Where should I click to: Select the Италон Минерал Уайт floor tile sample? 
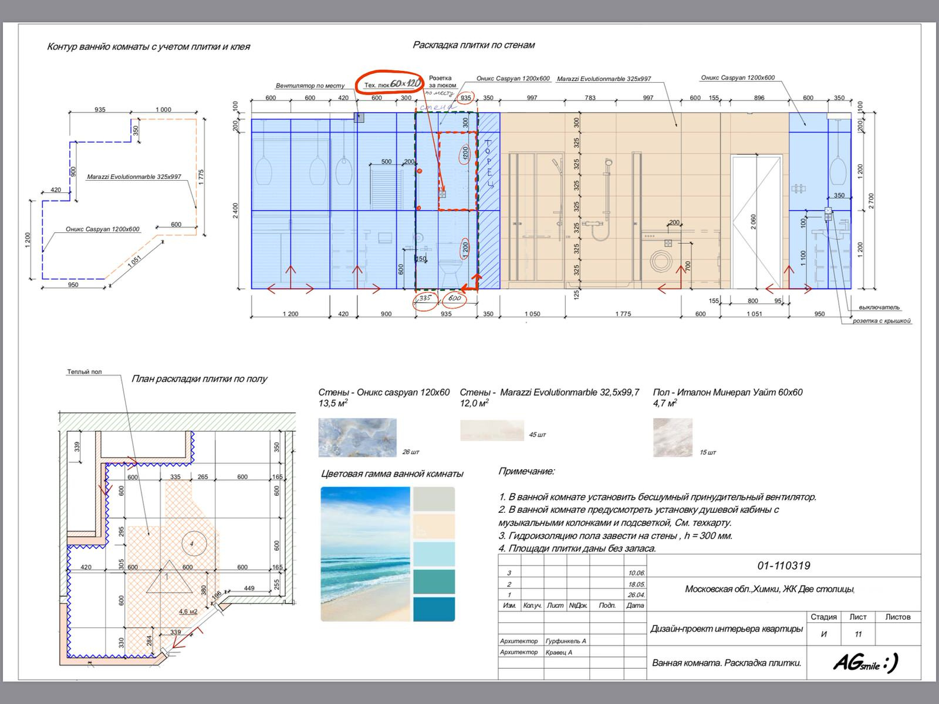coord(673,438)
